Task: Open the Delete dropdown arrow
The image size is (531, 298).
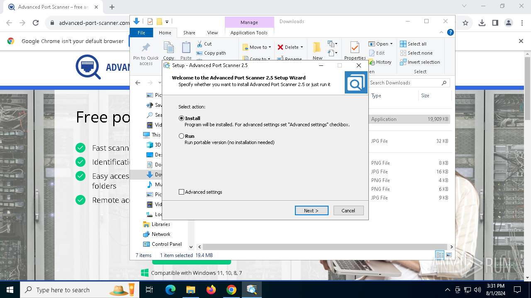Action: tap(302, 47)
